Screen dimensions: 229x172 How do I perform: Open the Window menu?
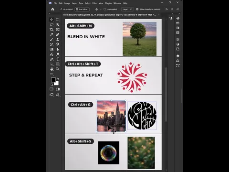tap(117, 3)
